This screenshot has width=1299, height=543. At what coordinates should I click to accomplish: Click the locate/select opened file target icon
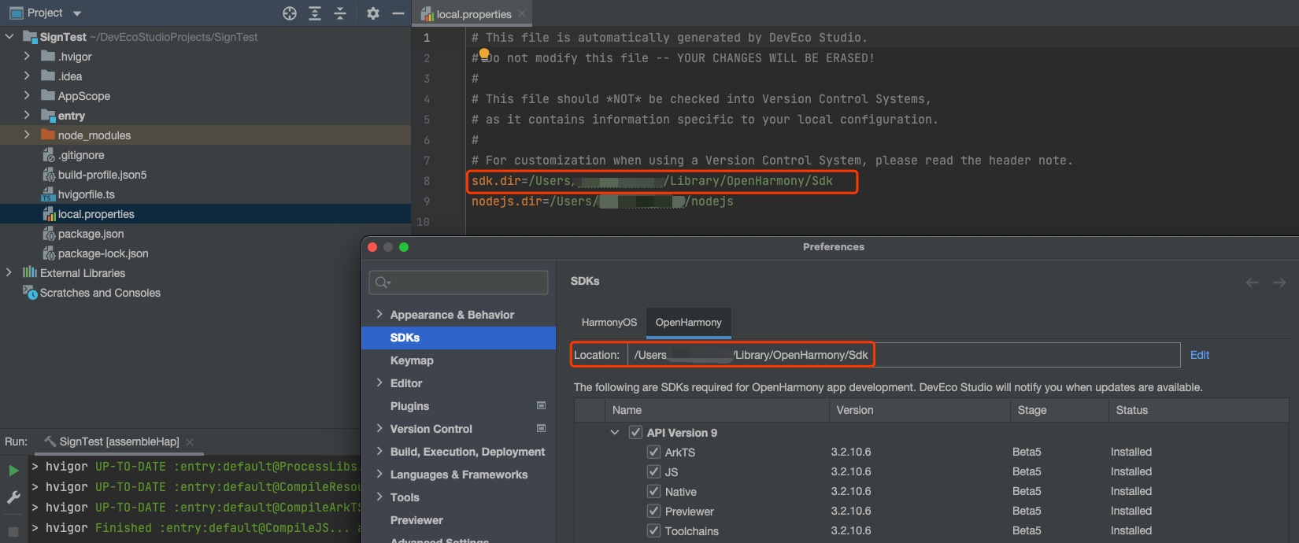(x=290, y=13)
